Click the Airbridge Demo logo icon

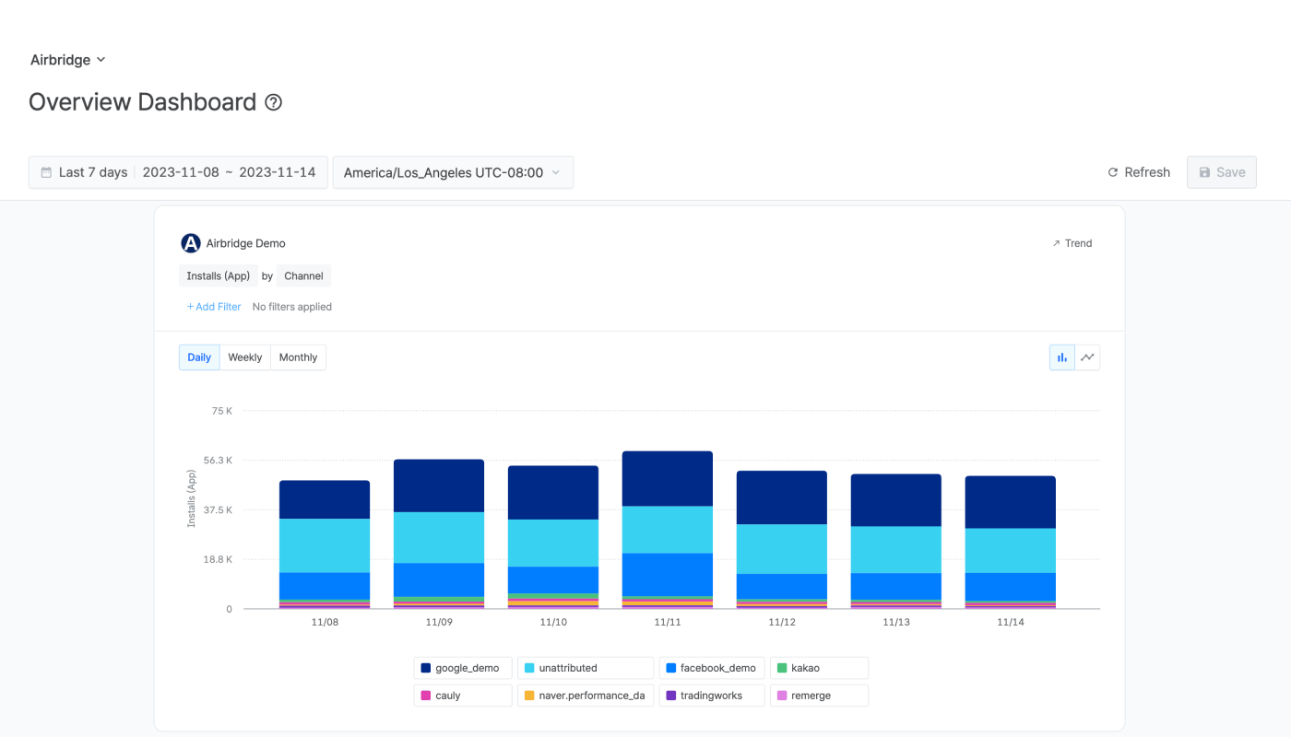pyautogui.click(x=191, y=243)
